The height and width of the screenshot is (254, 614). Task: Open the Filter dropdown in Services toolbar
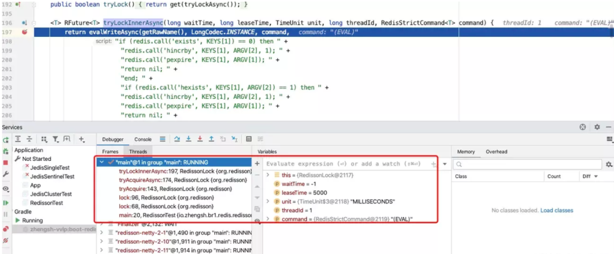pyautogui.click(x=56, y=139)
